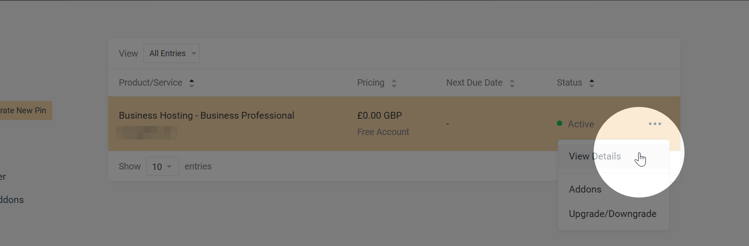
Task: Open the three-dot actions menu icon
Action: pos(655,124)
